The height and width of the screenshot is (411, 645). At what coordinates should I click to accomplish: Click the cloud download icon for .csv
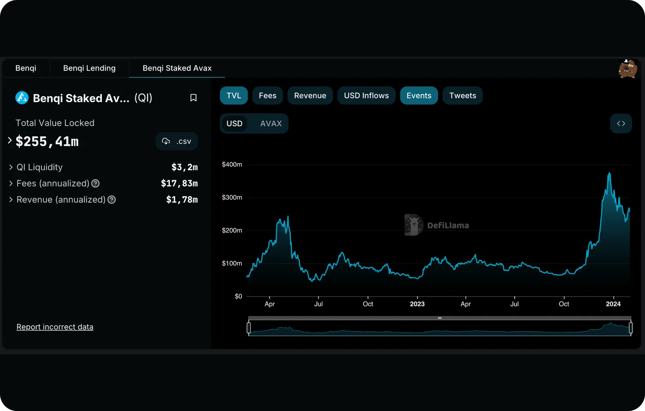pyautogui.click(x=166, y=141)
